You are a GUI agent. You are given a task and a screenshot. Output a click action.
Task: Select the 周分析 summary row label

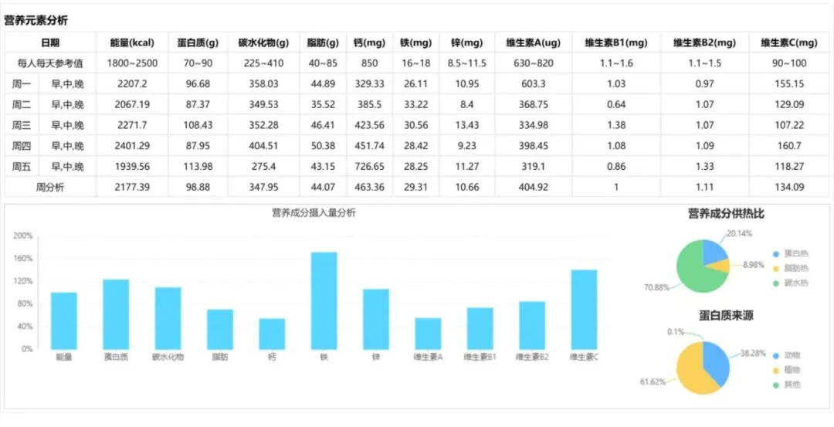tap(50, 187)
